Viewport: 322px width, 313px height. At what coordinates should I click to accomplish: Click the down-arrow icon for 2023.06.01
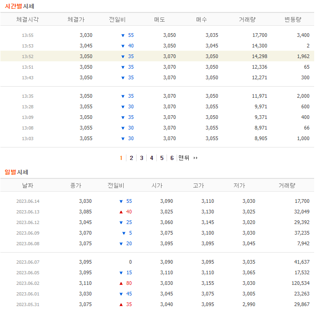pyautogui.click(x=121, y=294)
